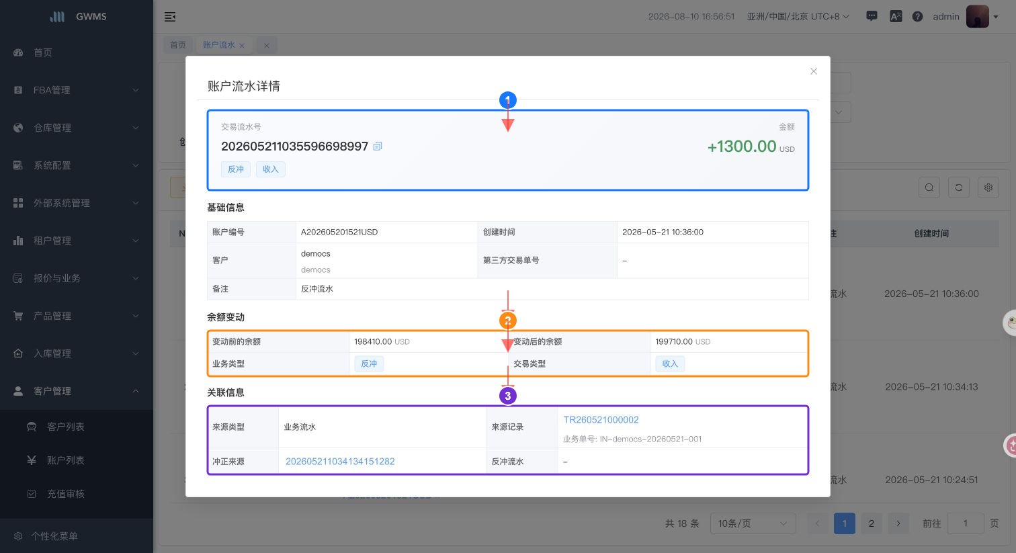The width and height of the screenshot is (1016, 553).
Task: Click the 反冲 tag in 业务类型 row
Action: coord(369,364)
